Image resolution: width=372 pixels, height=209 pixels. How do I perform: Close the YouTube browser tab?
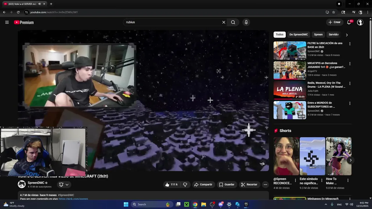click(44, 4)
